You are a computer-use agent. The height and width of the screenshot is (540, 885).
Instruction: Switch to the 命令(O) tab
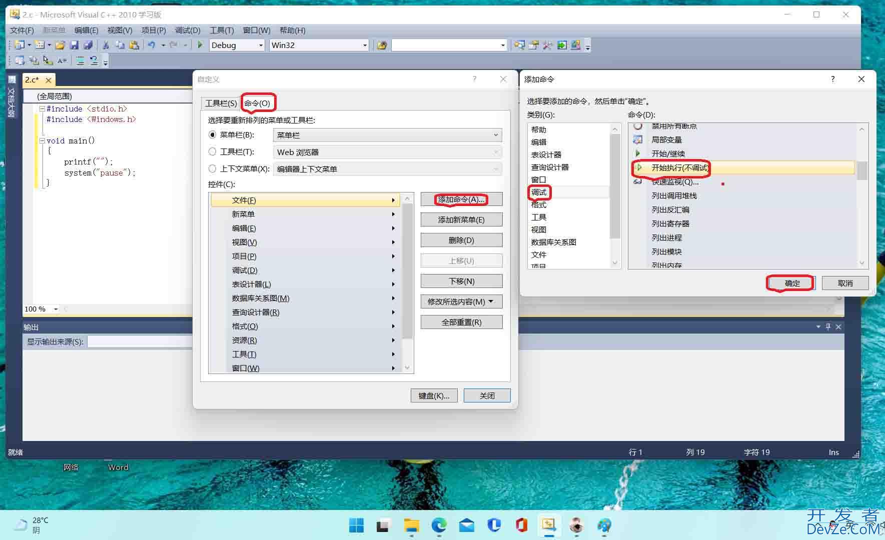(x=257, y=103)
